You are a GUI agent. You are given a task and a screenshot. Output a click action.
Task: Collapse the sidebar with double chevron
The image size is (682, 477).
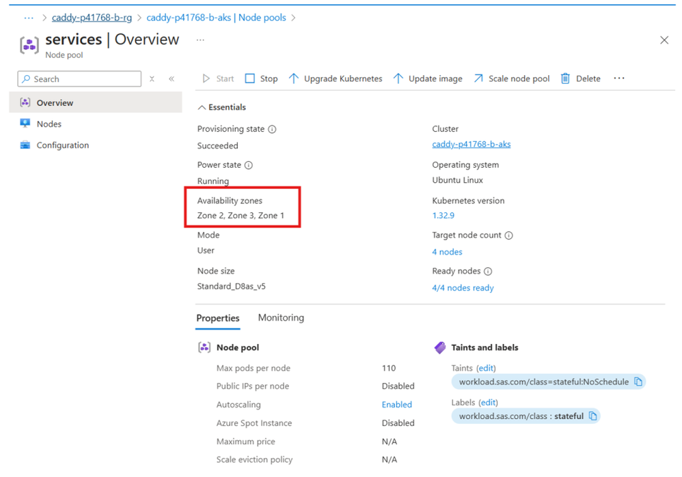[x=172, y=79]
